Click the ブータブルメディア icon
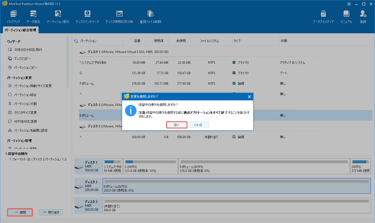 (323, 16)
